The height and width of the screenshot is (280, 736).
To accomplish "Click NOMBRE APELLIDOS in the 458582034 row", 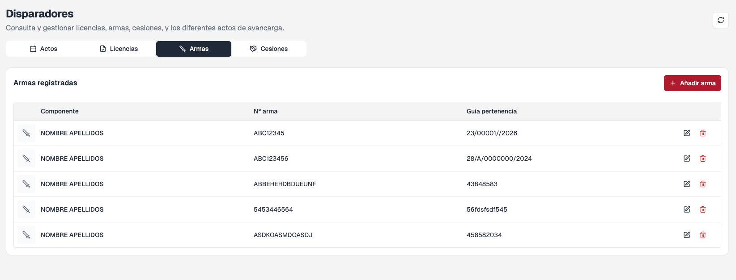I will [x=72, y=235].
